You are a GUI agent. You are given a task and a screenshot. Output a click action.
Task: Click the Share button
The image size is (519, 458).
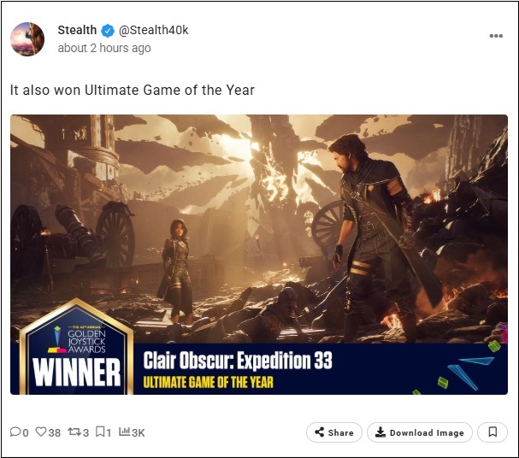333,432
